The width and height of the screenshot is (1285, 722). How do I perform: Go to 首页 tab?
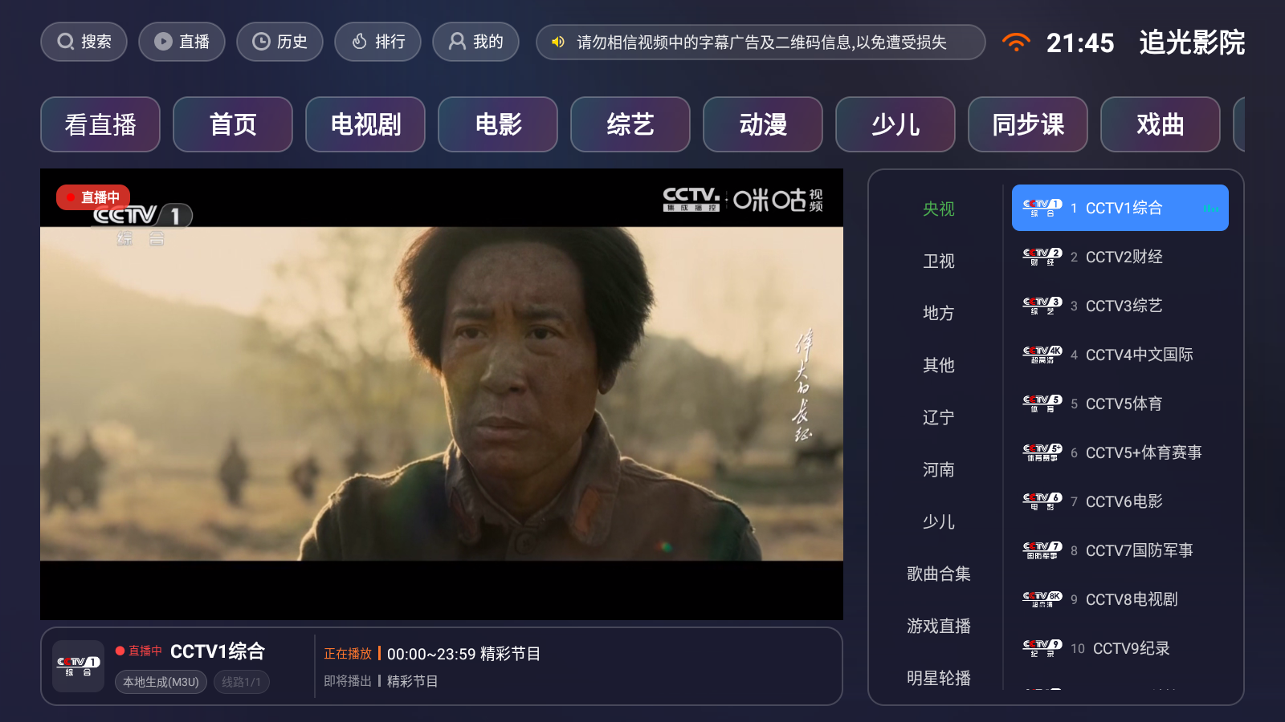(233, 124)
